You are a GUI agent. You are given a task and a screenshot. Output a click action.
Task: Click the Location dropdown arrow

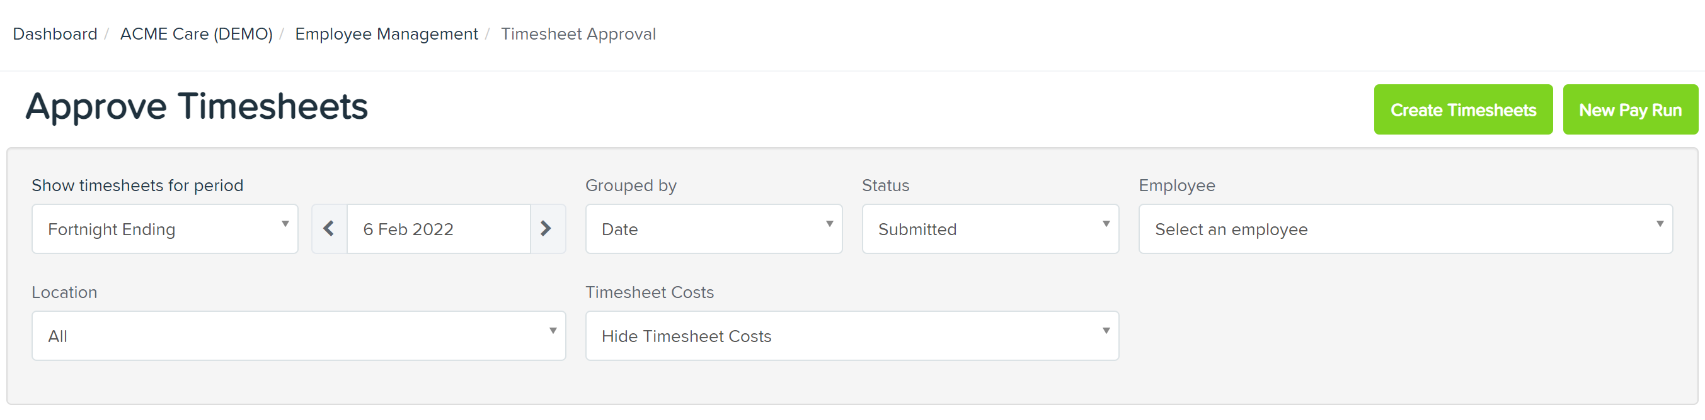point(553,332)
